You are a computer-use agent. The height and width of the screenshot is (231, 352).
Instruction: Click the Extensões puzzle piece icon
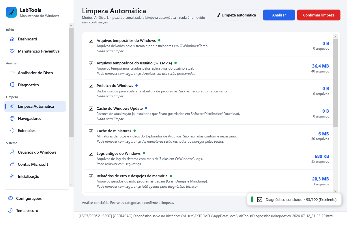click(x=12, y=131)
